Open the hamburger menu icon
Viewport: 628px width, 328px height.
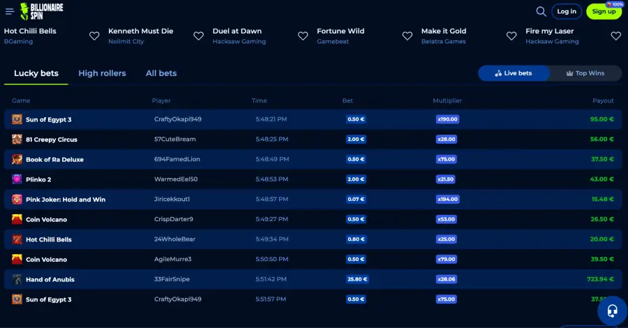tap(10, 11)
